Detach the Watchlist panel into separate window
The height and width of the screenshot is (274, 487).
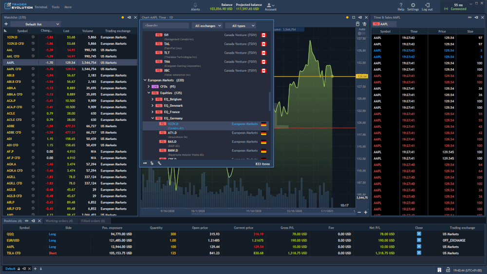pyautogui.click(x=129, y=18)
